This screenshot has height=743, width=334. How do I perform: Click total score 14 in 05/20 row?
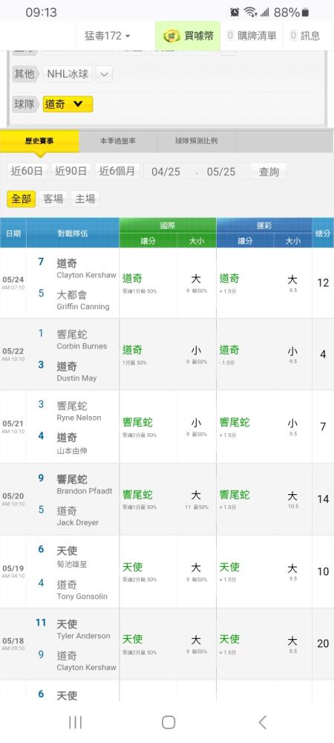[323, 499]
